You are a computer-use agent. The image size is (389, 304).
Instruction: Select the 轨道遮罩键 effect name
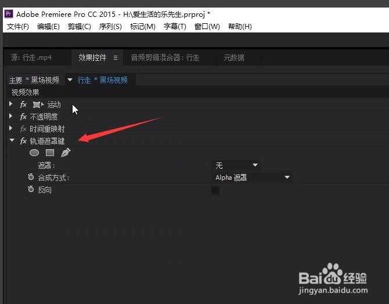click(x=47, y=141)
